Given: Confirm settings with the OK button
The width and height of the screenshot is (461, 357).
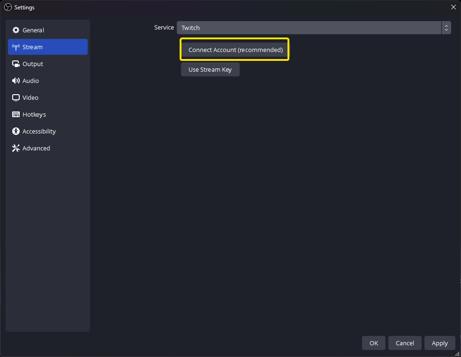Looking at the screenshot, I should (x=373, y=343).
